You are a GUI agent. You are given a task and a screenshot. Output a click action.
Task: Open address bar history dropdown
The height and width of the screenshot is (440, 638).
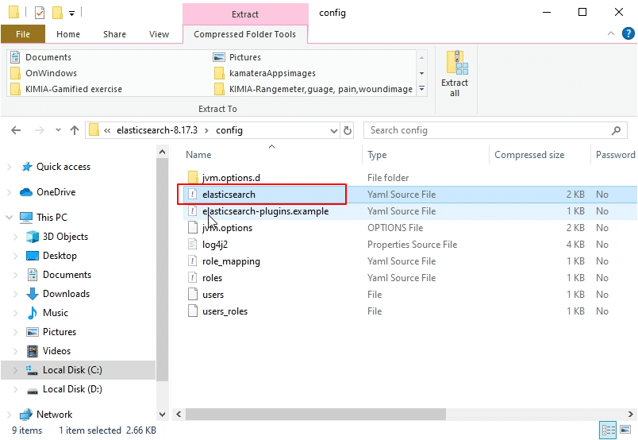tap(333, 131)
